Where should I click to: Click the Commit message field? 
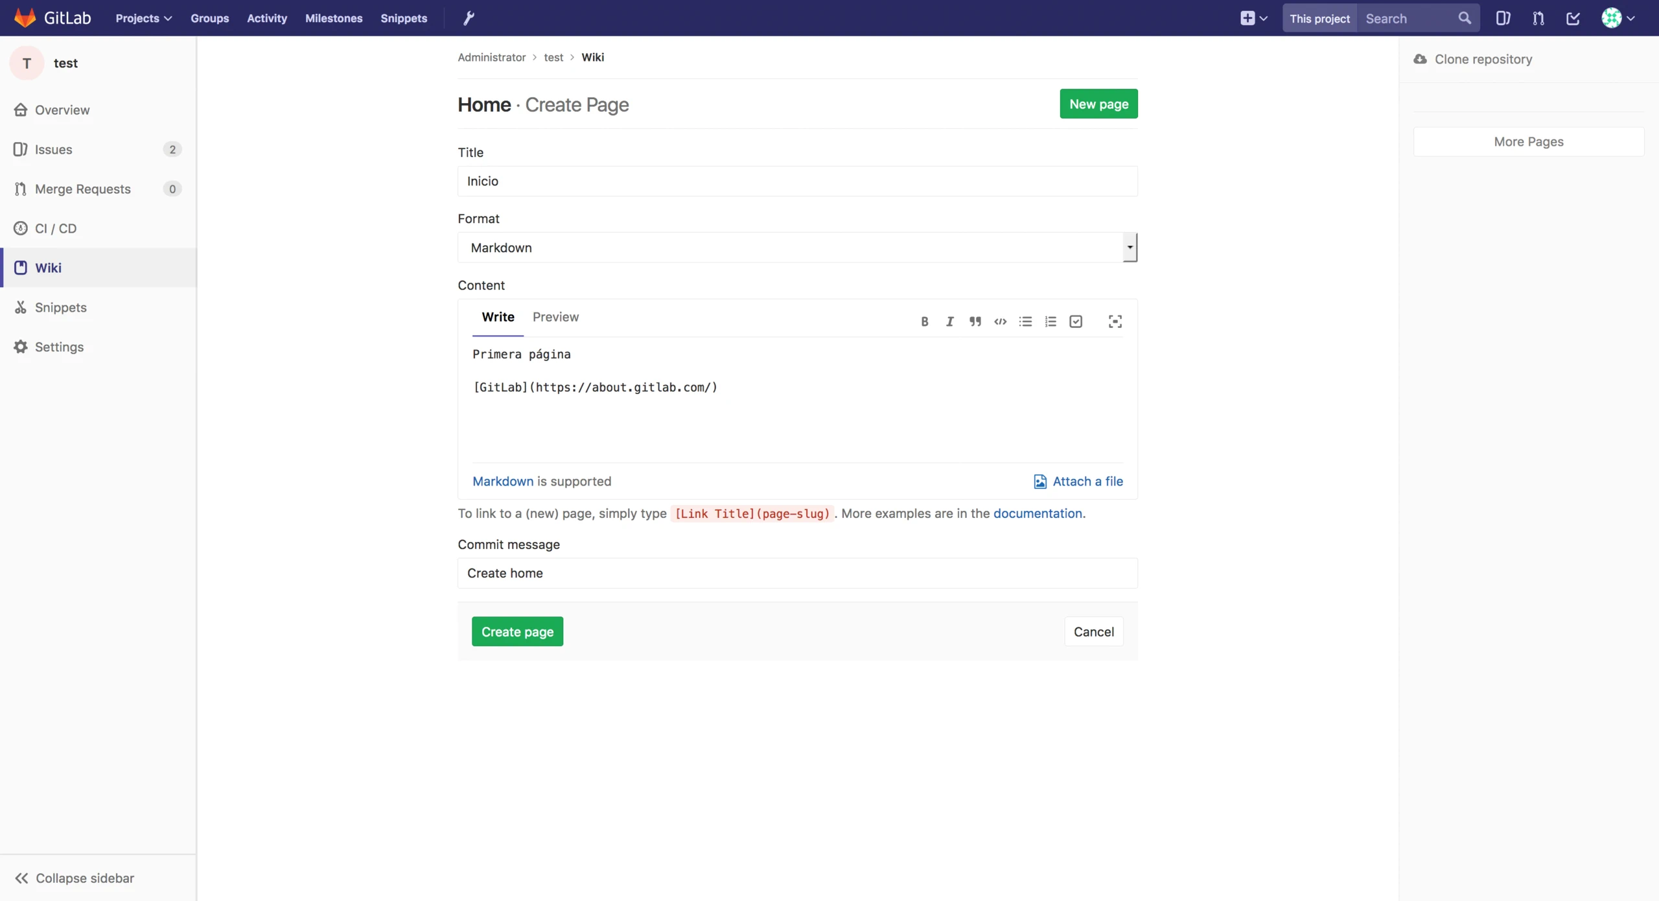coord(797,573)
